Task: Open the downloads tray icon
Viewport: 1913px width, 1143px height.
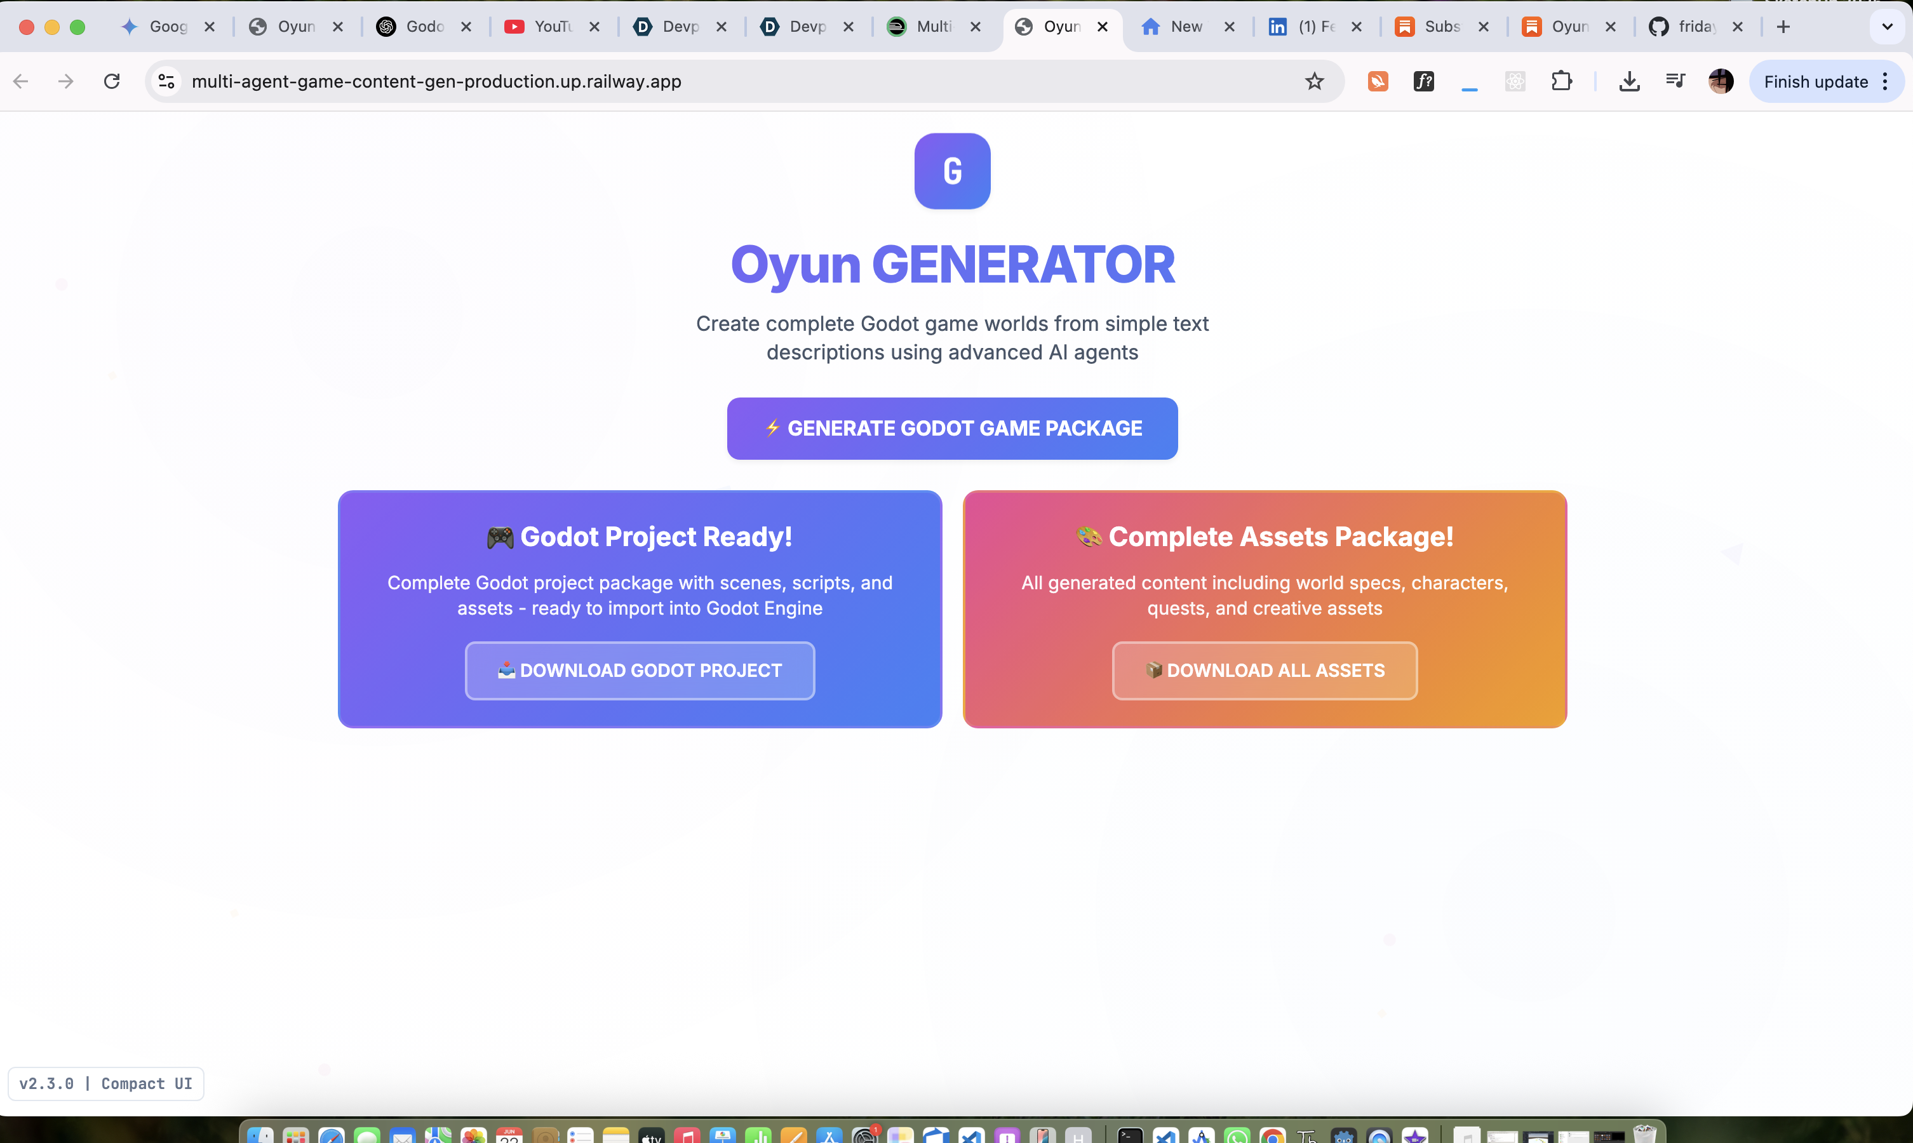Action: pyautogui.click(x=1629, y=81)
